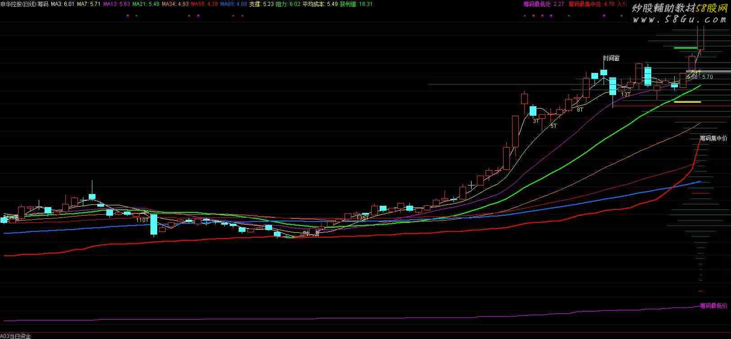Screen dimensions: 731x339
Task: Click the 时间窗 marker near the chart peak
Action: click(611, 59)
